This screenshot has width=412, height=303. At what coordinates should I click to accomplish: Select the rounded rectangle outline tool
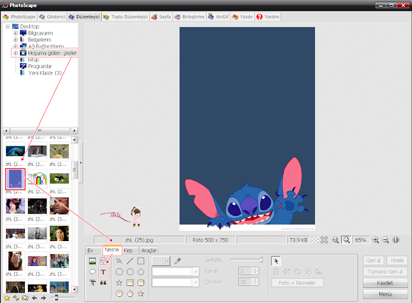119,271
